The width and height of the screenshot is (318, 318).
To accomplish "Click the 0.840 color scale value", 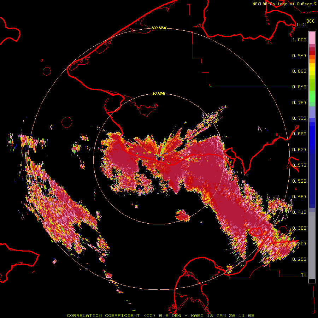I will point(299,87).
